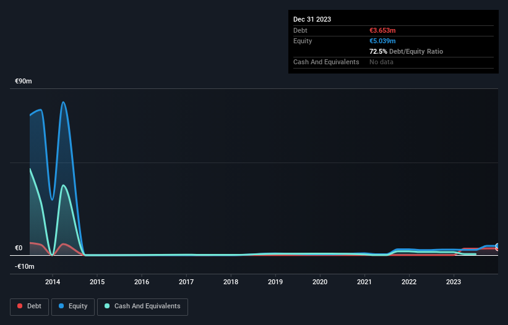Click the 72.5% Debt/Equity Ratio text
Viewport: 508px width, 325px height.
(x=406, y=51)
